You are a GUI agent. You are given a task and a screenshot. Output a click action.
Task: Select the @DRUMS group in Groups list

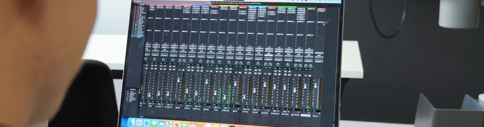pos(132,93)
